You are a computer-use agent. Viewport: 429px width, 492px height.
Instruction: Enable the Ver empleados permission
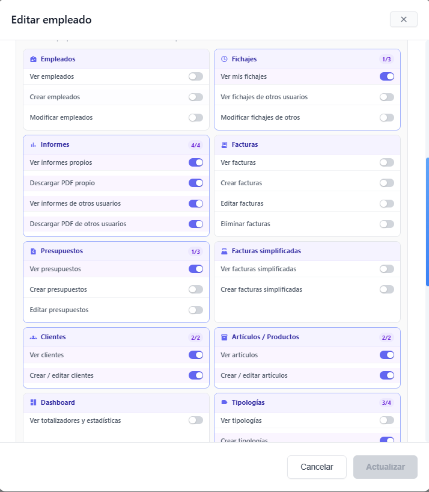click(196, 76)
